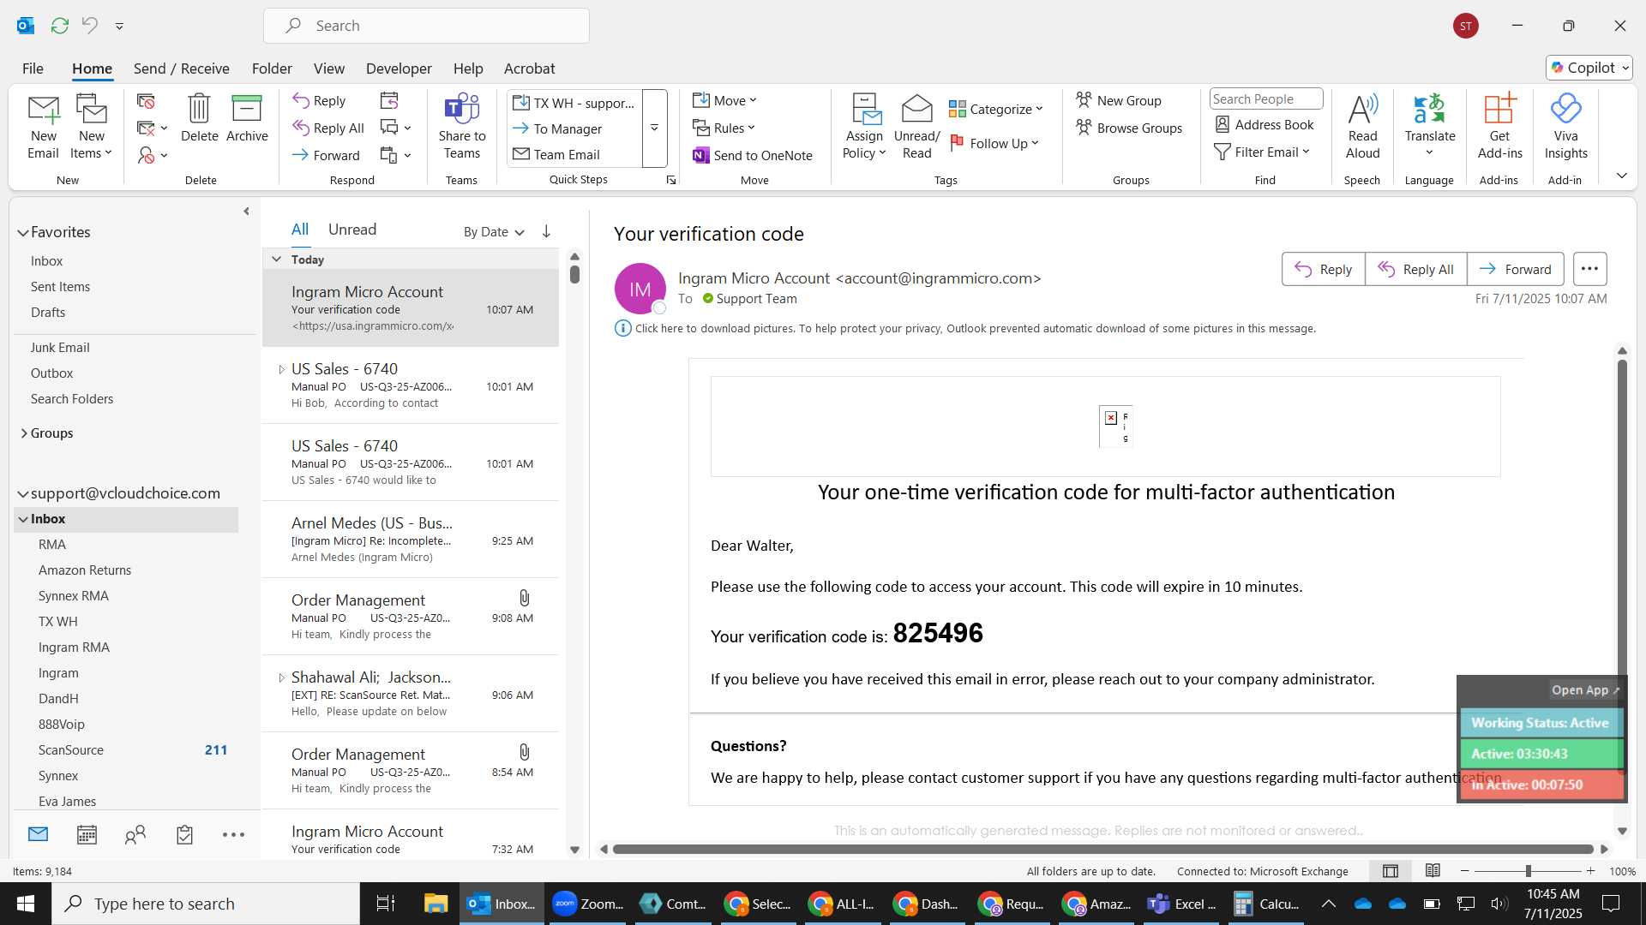Open File Explorer from taskbar
The image size is (1646, 925).
coord(436,904)
